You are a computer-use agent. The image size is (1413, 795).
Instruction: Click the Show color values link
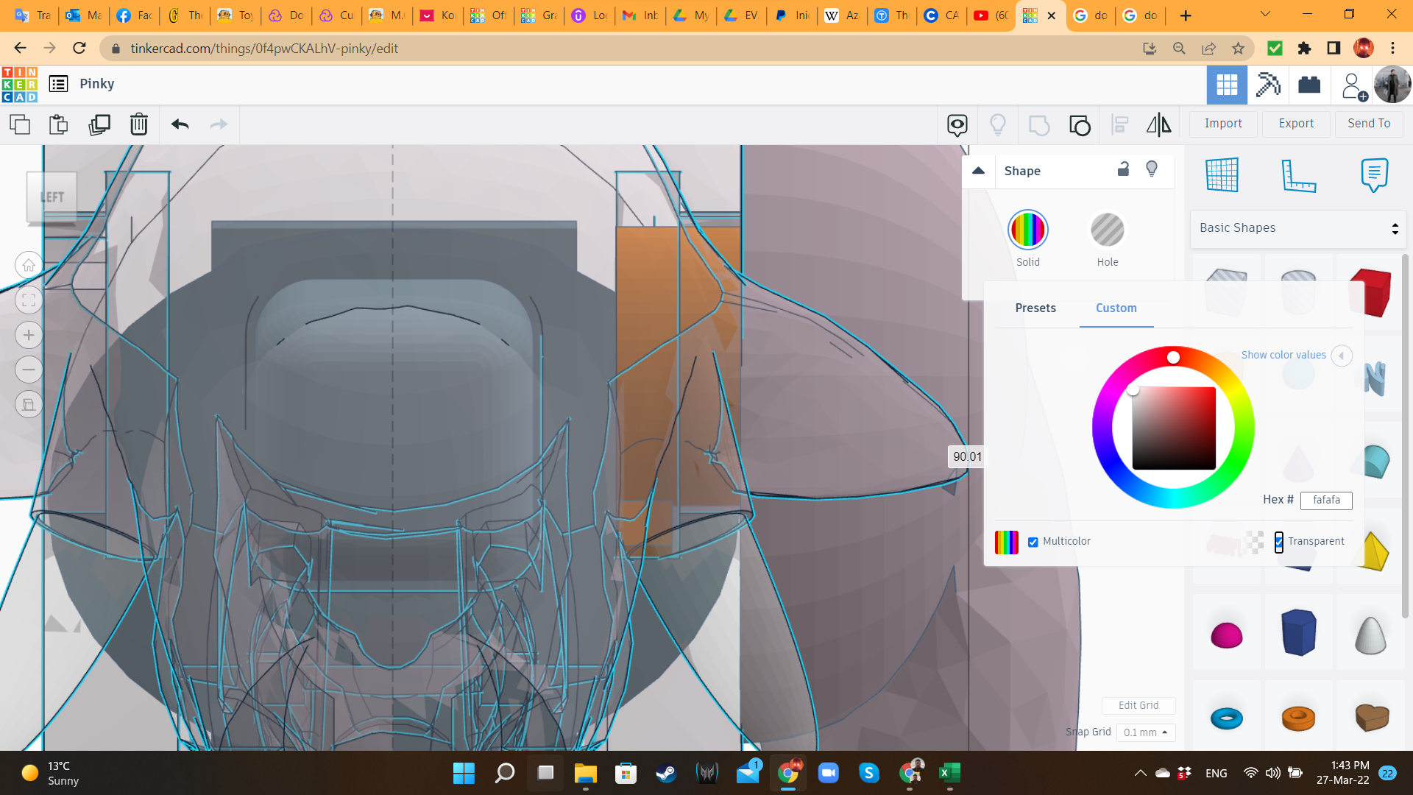pyautogui.click(x=1283, y=355)
